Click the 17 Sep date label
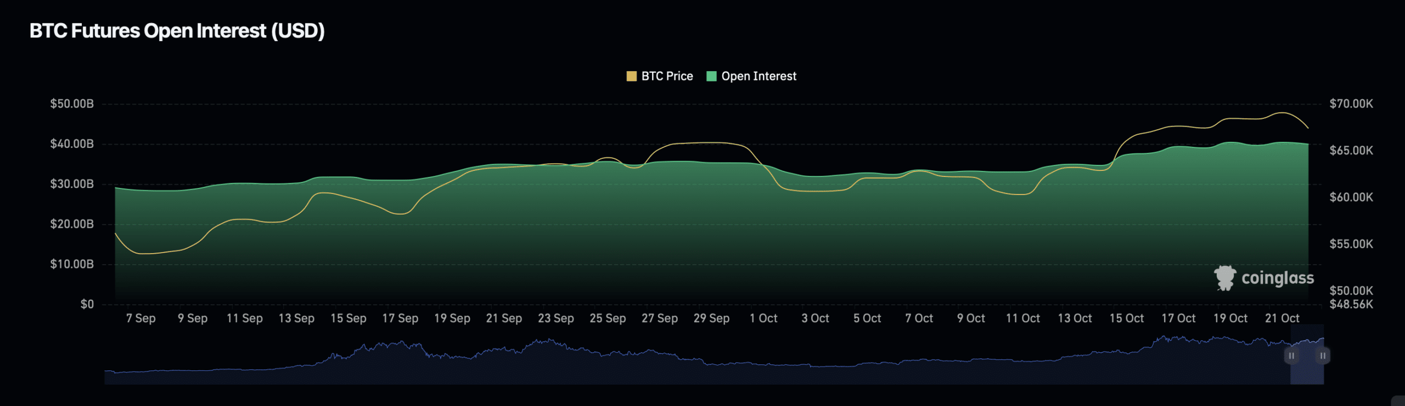1405x406 pixels. pyautogui.click(x=400, y=318)
